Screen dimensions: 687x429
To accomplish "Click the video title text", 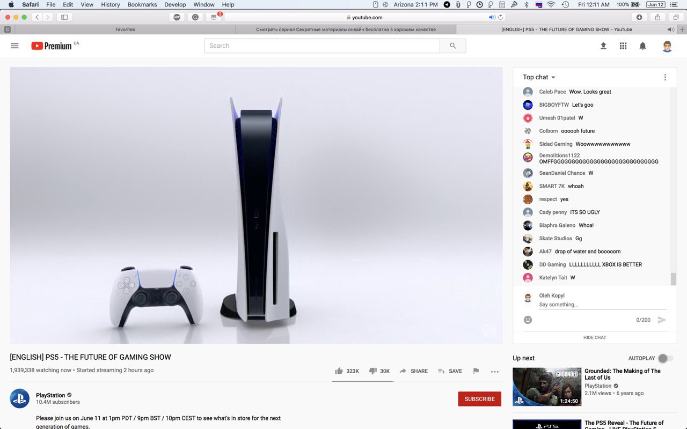I will click(90, 357).
